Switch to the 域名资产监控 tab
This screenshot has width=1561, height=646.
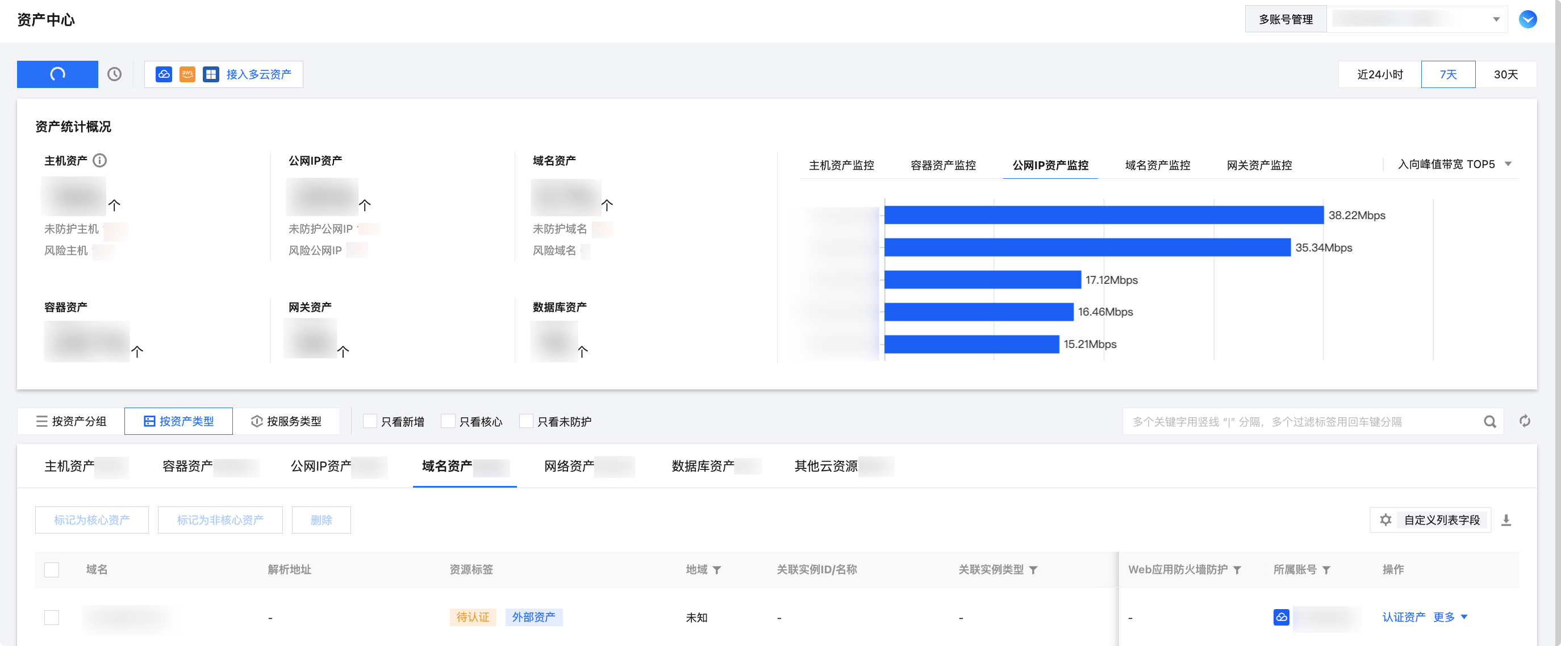(1158, 165)
